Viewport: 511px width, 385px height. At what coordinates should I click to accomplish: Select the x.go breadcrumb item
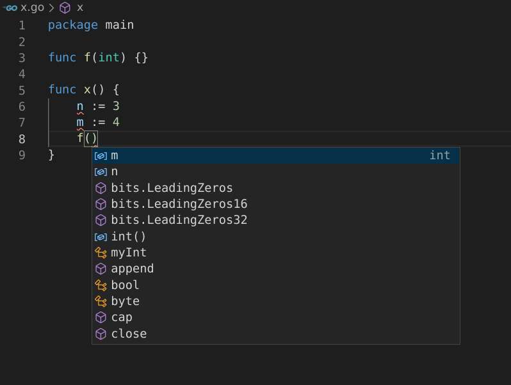(x=32, y=8)
